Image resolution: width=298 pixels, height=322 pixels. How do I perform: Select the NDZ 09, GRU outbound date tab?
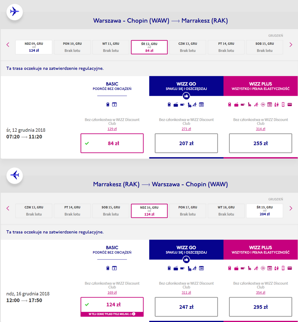click(x=34, y=47)
